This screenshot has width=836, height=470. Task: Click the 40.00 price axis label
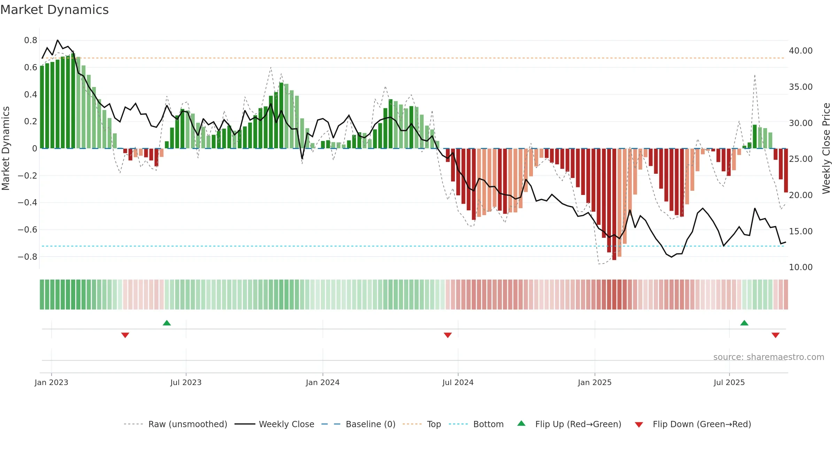point(801,51)
